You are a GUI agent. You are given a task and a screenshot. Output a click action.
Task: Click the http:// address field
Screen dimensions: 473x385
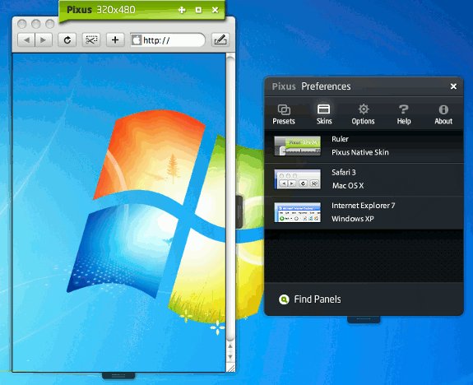[x=168, y=39]
